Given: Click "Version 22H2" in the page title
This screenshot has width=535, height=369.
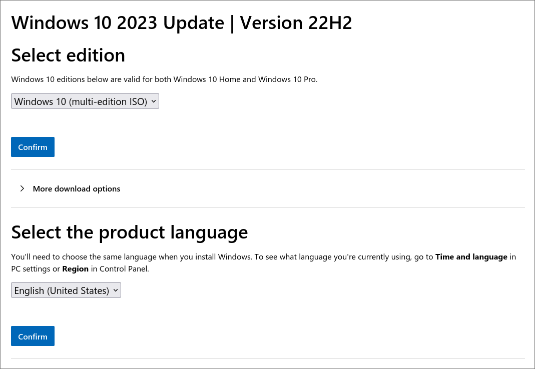Looking at the screenshot, I should tap(296, 23).
